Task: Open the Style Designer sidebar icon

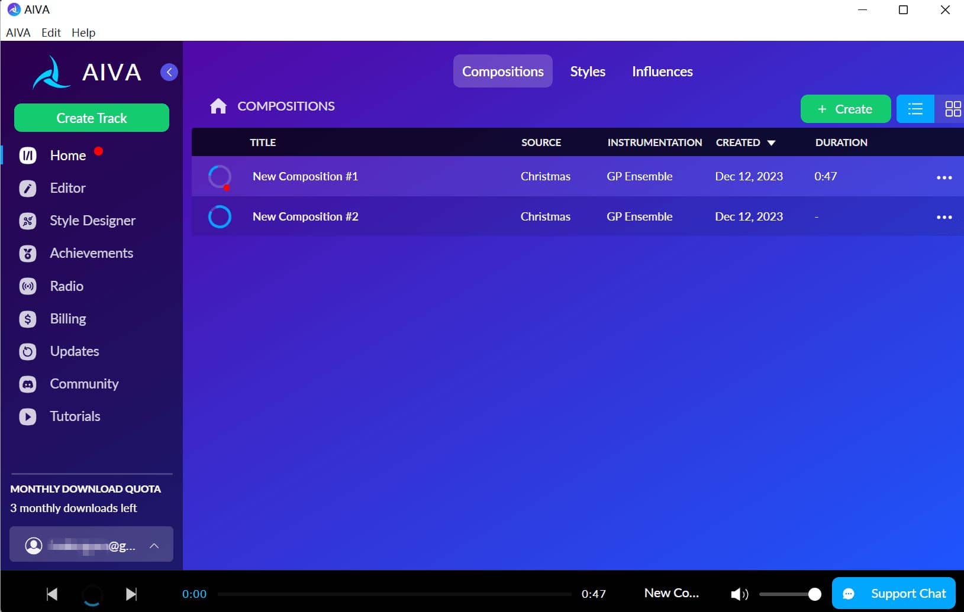Action: click(28, 221)
